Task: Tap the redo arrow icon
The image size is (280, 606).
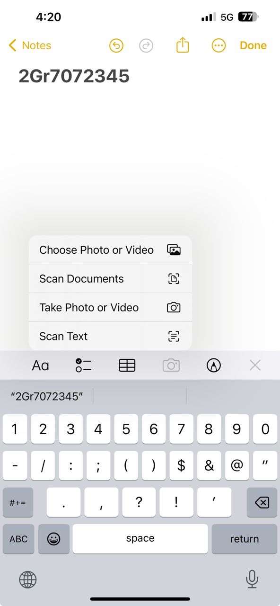Action: pyautogui.click(x=147, y=45)
